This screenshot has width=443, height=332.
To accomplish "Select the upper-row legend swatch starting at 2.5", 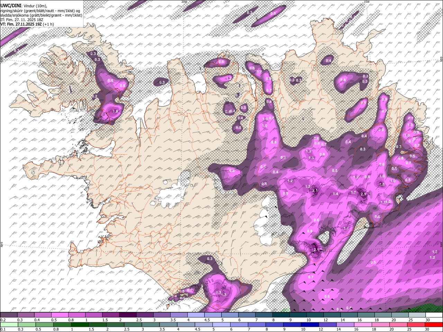I will tap(144, 315).
